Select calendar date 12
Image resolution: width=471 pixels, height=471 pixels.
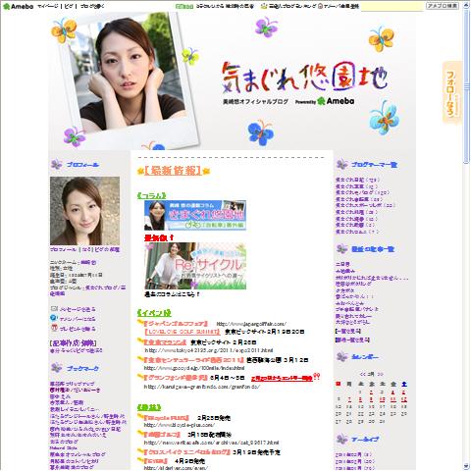click(x=404, y=399)
